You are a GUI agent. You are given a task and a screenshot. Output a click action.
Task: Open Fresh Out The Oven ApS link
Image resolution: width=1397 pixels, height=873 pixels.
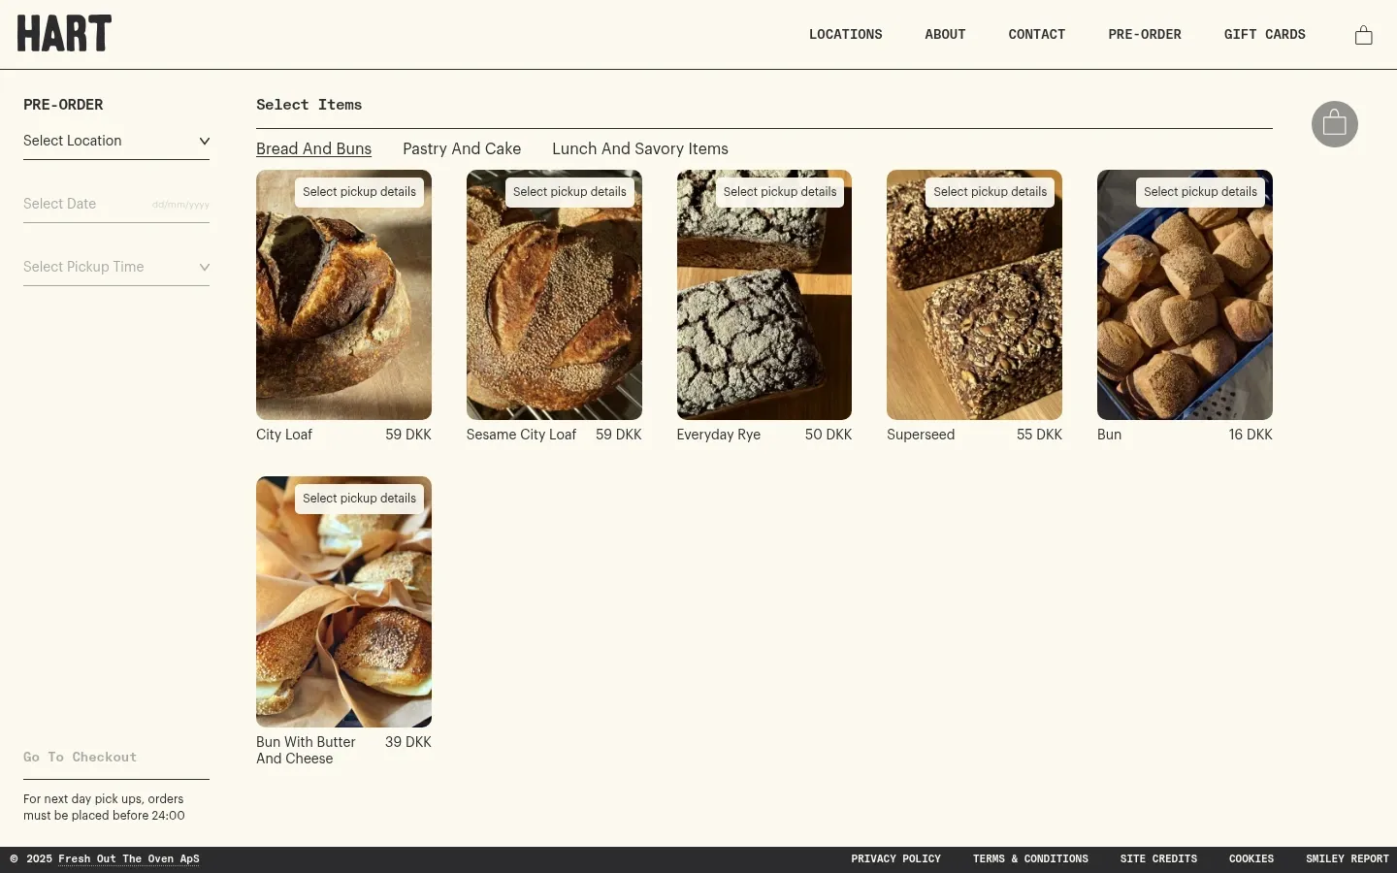129,859
